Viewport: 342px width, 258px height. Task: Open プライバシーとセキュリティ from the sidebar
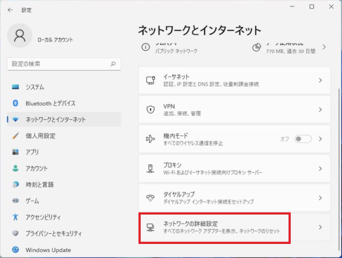(64, 233)
